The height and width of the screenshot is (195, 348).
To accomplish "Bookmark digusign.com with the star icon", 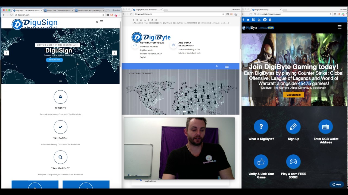I will tap(103, 15).
